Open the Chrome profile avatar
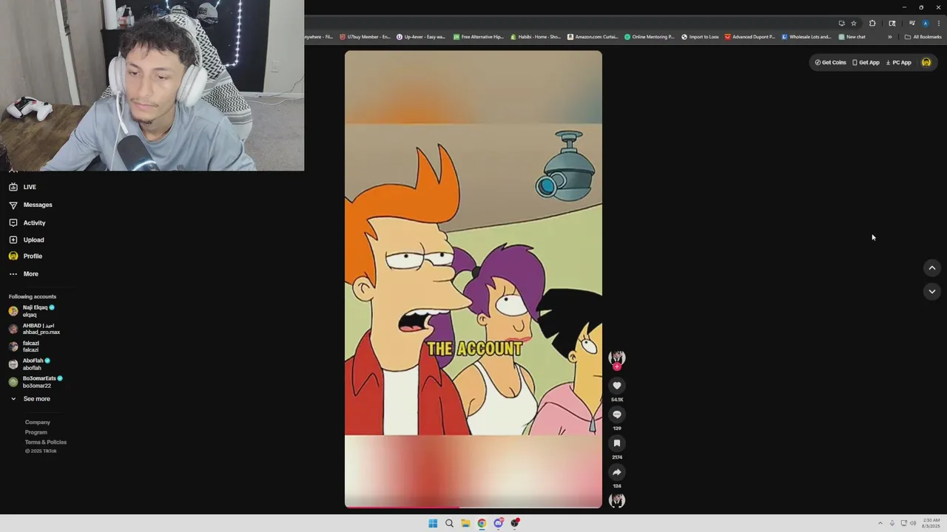This screenshot has width=947, height=532. (x=925, y=23)
